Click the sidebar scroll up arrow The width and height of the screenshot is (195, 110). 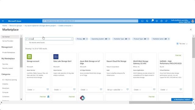coord(21,36)
